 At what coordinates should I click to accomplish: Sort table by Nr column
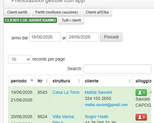click(x=43, y=81)
